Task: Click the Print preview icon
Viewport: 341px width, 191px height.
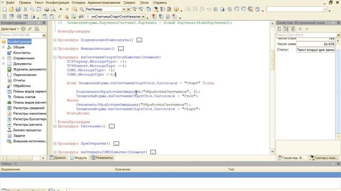Action: [x=53, y=10]
